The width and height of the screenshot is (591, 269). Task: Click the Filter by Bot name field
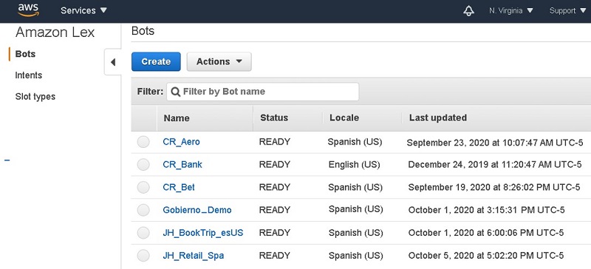[263, 92]
